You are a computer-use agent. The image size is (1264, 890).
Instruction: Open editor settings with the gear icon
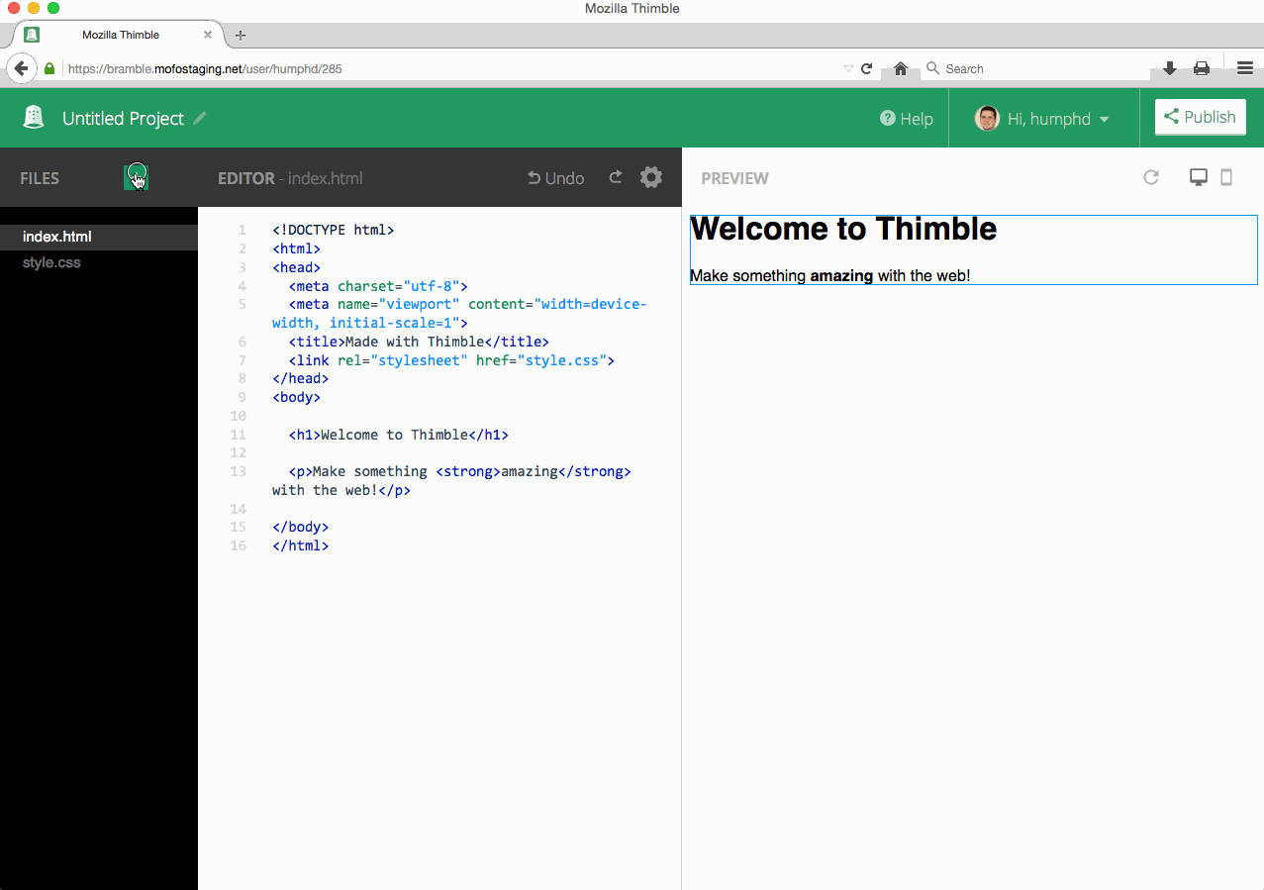coord(650,177)
